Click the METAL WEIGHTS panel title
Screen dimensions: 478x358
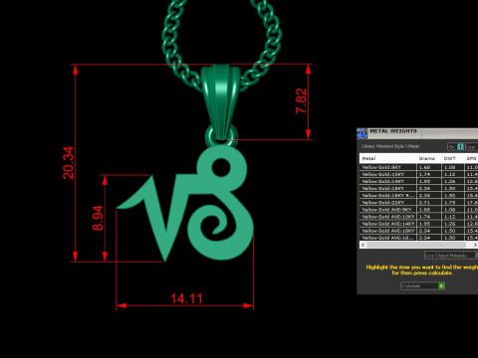(x=393, y=131)
